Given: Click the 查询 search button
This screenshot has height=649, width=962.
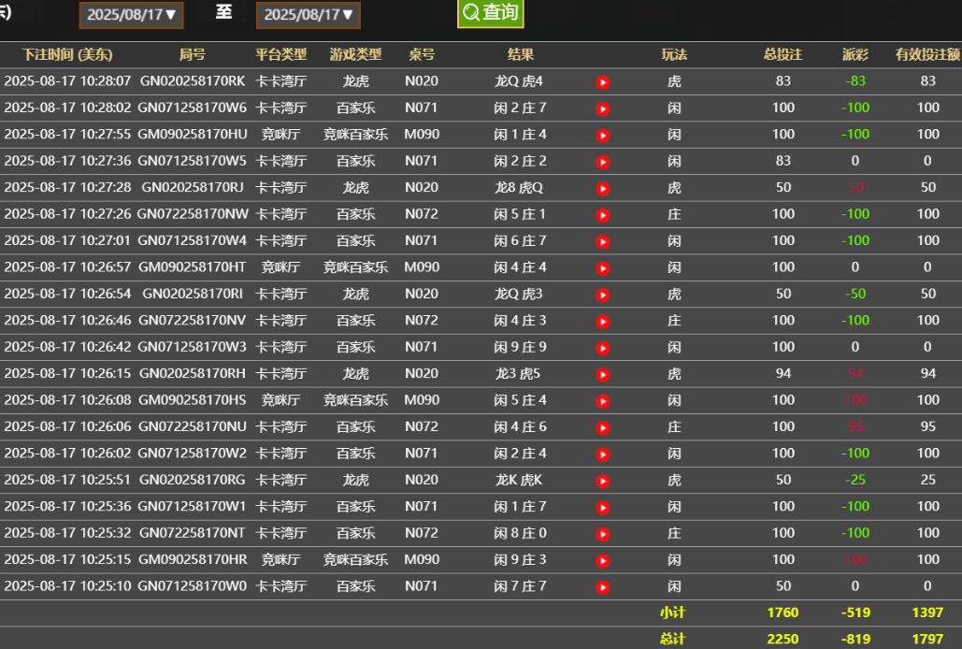Looking at the screenshot, I should tap(490, 14).
